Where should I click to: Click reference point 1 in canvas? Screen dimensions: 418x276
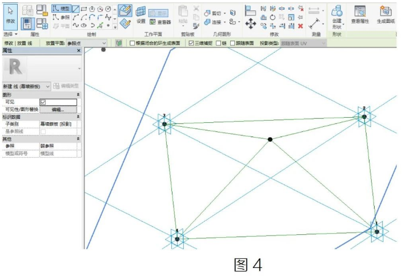pyautogui.click(x=377, y=232)
